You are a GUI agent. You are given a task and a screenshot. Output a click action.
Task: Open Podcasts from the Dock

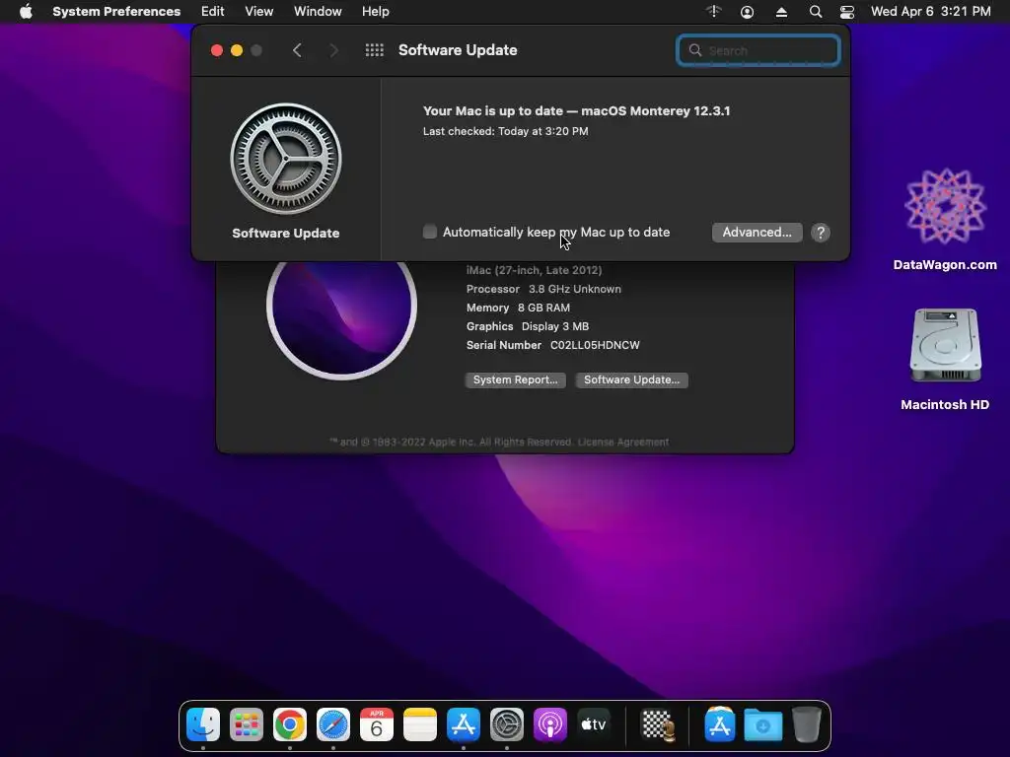(x=550, y=724)
